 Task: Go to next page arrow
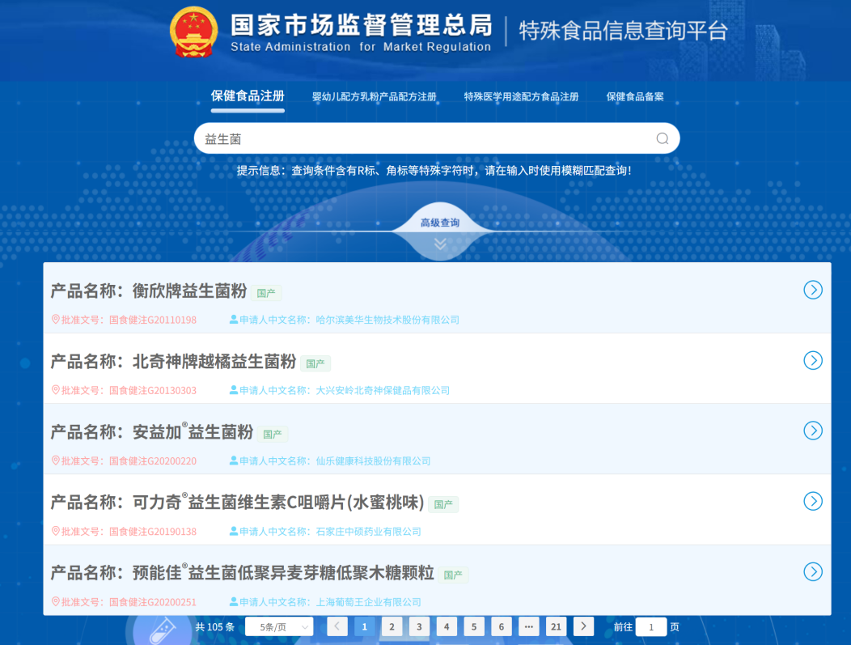[583, 626]
